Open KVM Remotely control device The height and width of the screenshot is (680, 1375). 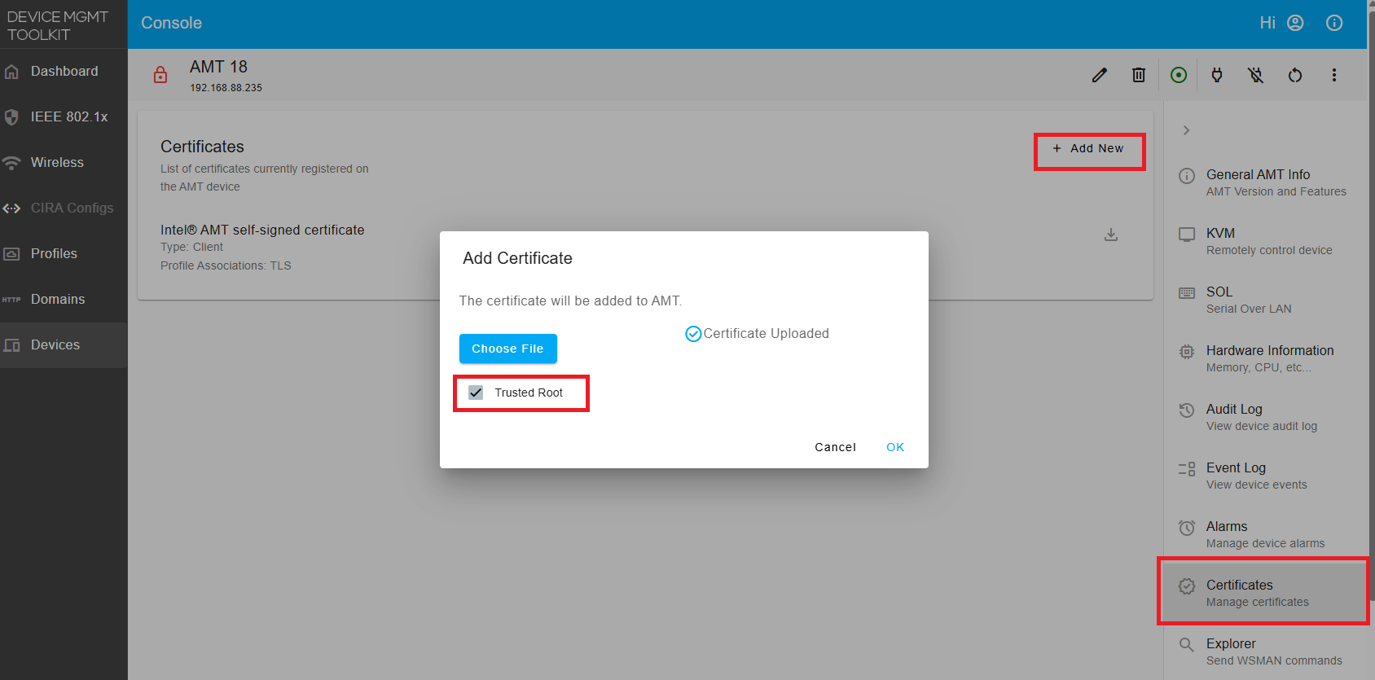point(1266,241)
